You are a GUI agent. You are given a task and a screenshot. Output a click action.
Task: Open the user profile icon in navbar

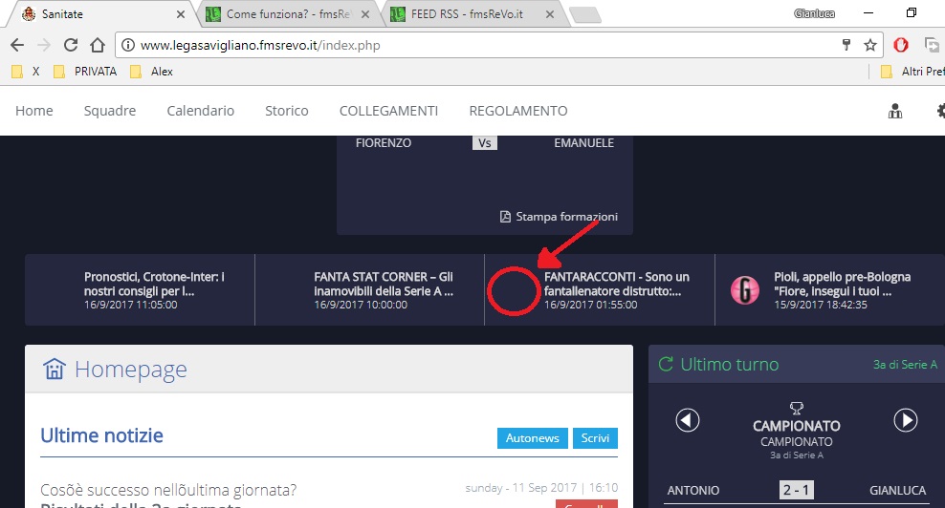[x=895, y=111]
